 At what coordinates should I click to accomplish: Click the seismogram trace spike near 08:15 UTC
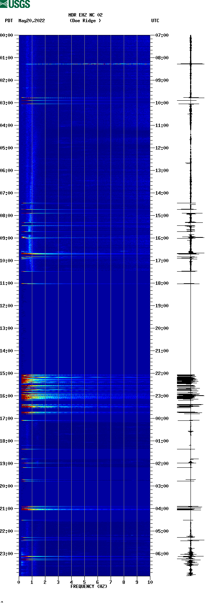pyautogui.click(x=190, y=64)
